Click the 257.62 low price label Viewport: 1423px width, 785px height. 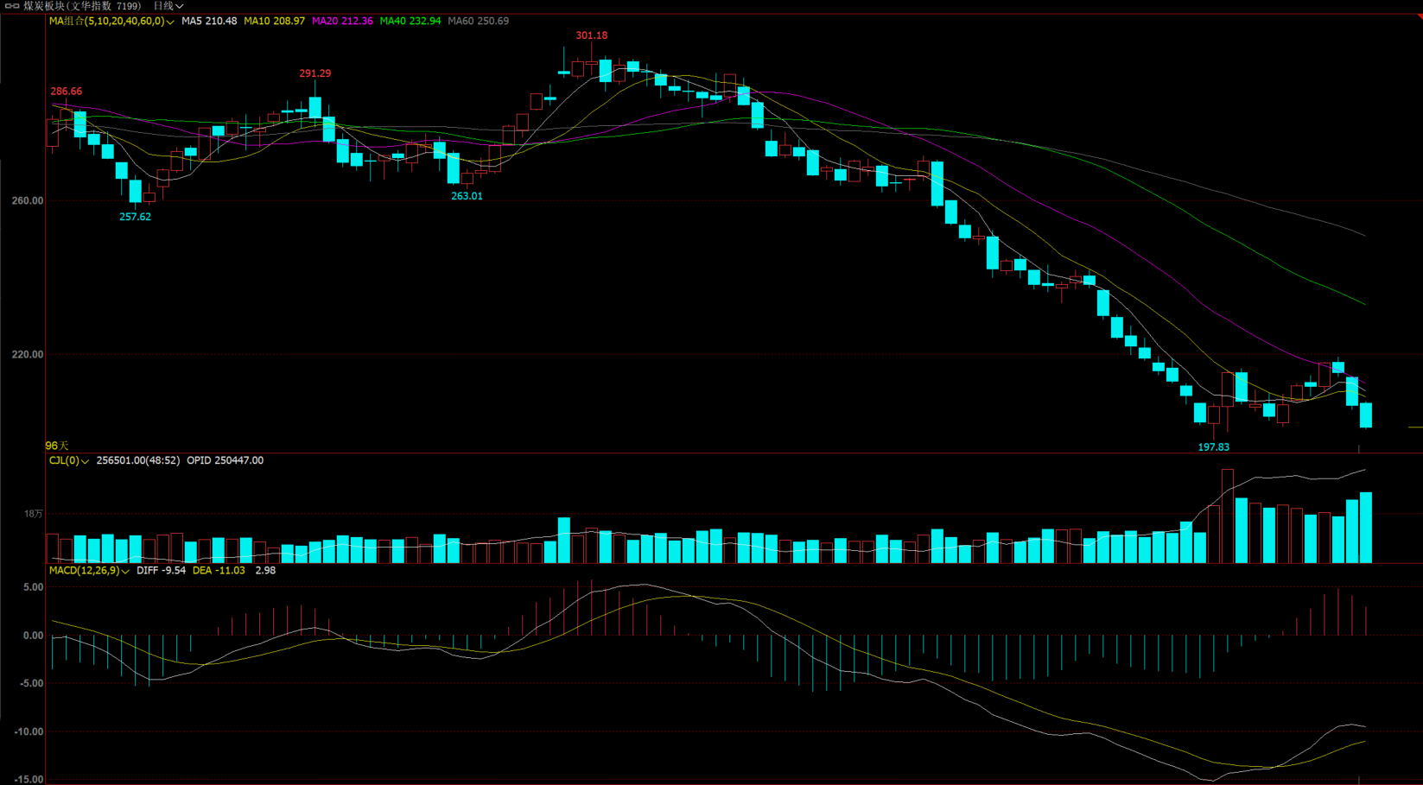click(135, 217)
